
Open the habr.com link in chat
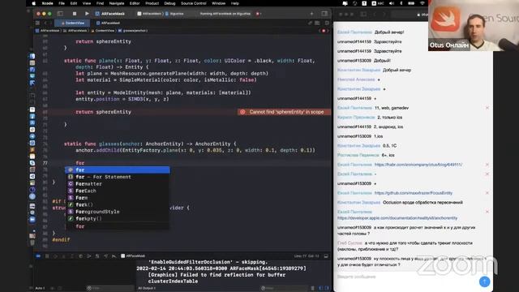(x=418, y=165)
